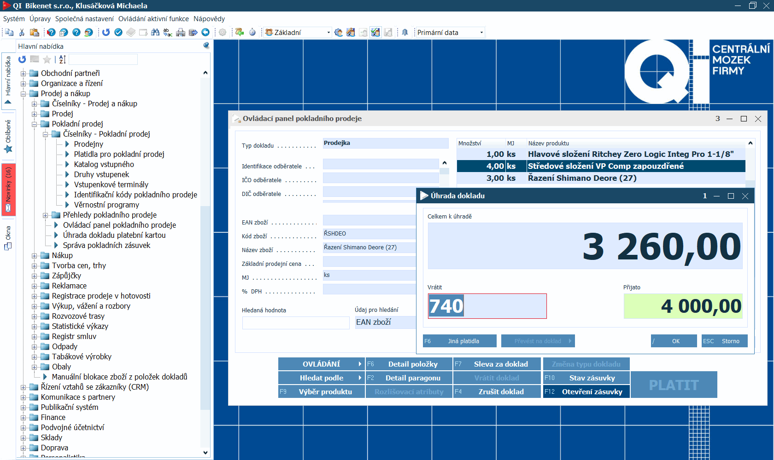Click the blue back arrow toolbar icon
This screenshot has width=774, height=460.
click(x=205, y=32)
